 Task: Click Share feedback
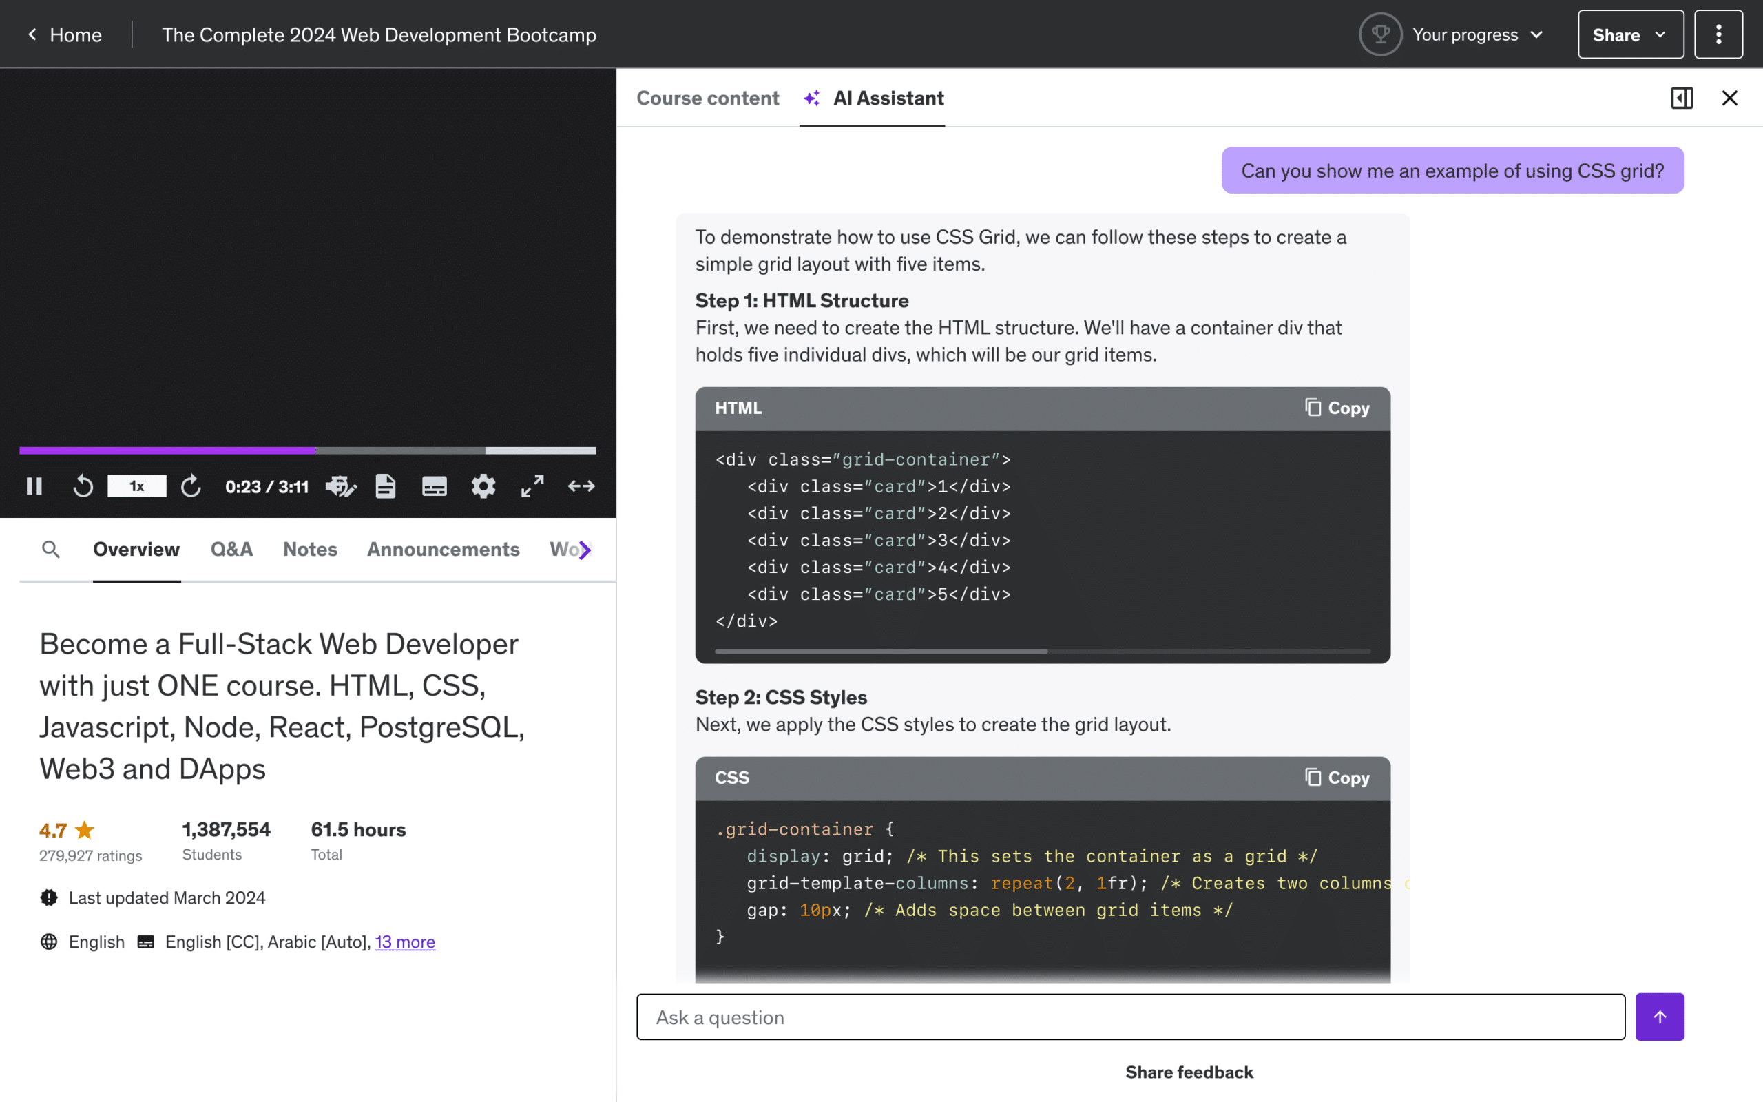[x=1189, y=1072]
